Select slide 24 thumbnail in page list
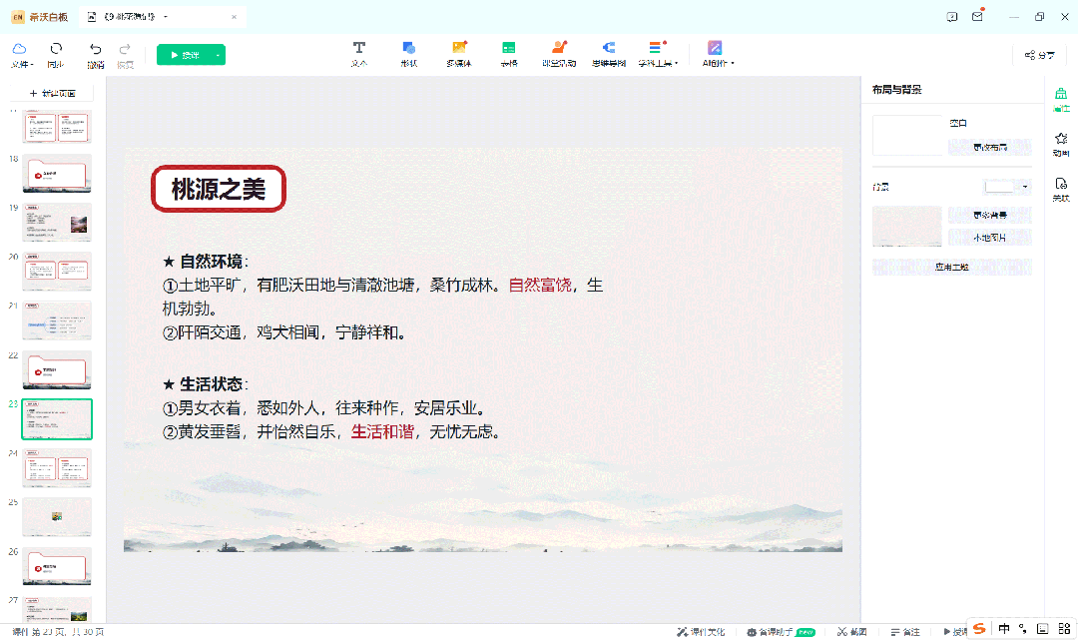1078x640 pixels. pyautogui.click(x=57, y=467)
